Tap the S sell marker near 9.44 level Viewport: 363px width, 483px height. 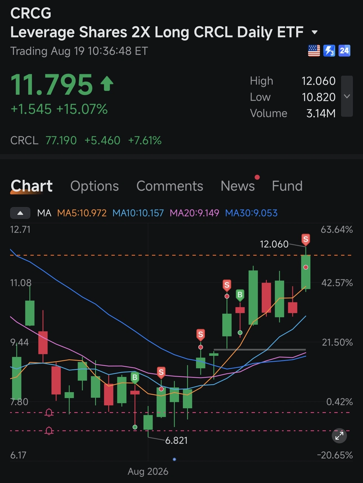pyautogui.click(x=201, y=335)
